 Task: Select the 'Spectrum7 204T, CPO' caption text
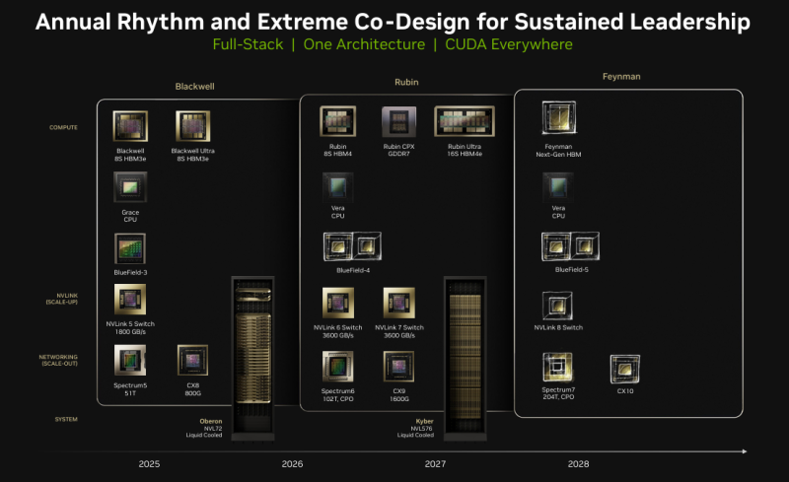click(x=558, y=393)
